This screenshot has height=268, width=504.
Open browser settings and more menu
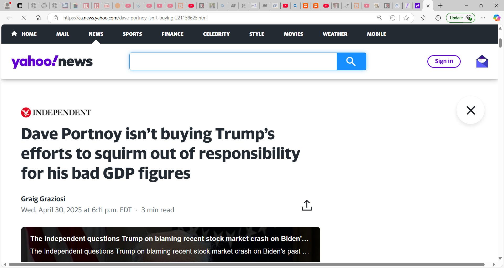[483, 18]
